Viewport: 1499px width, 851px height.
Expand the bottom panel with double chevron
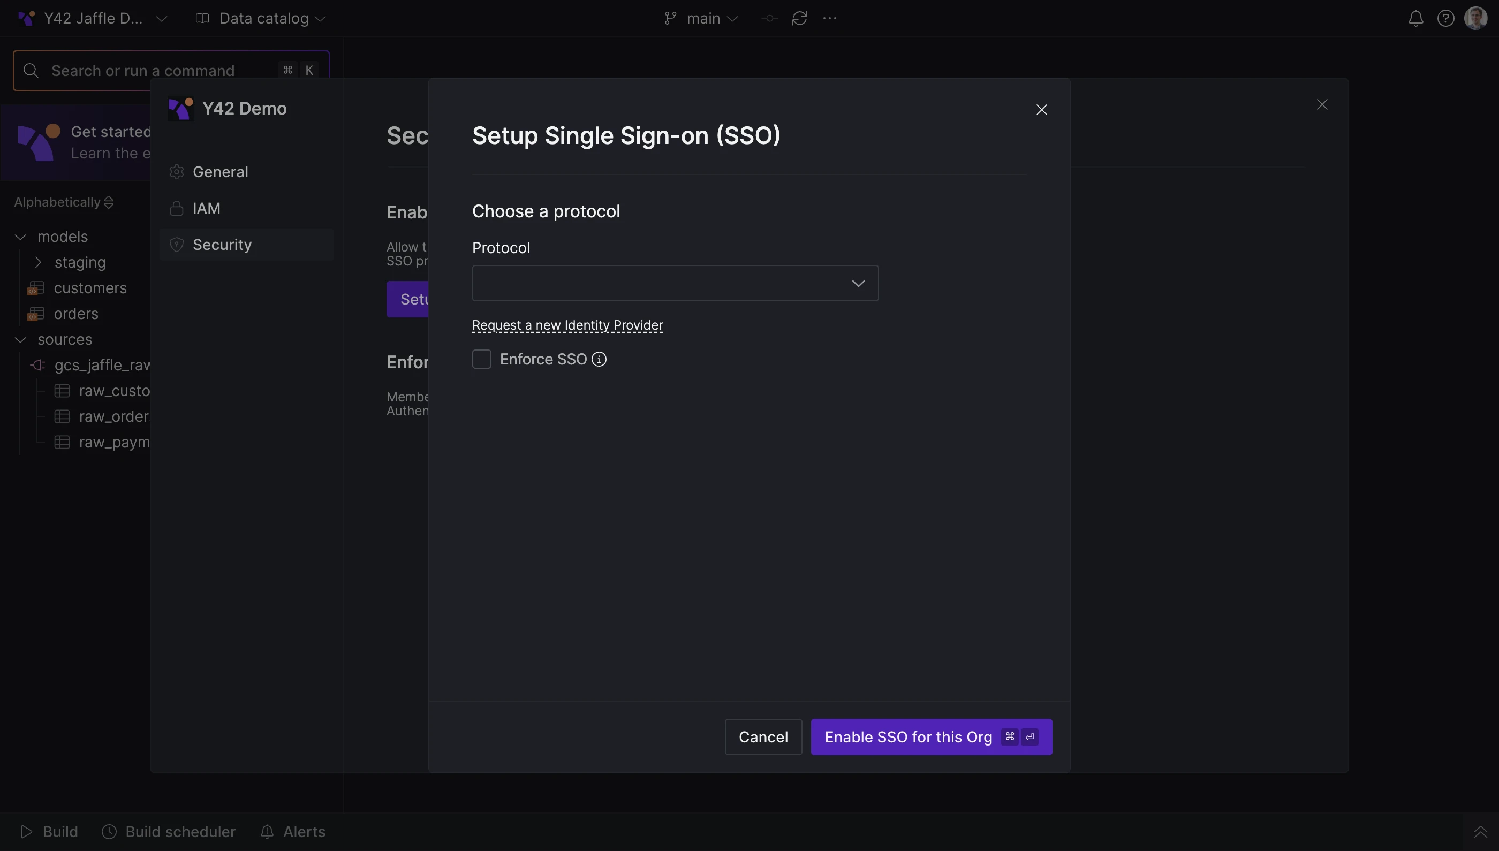[x=1480, y=832]
